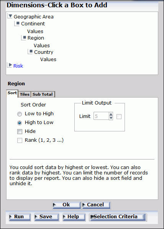Screen dimensions: 164x229
Task: Click into the Limit number field
Action: pyautogui.click(x=101, y=116)
